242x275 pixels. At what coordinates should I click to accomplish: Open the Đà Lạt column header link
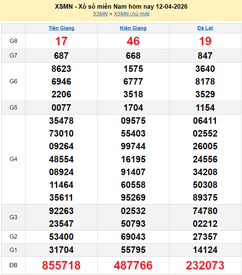click(205, 28)
